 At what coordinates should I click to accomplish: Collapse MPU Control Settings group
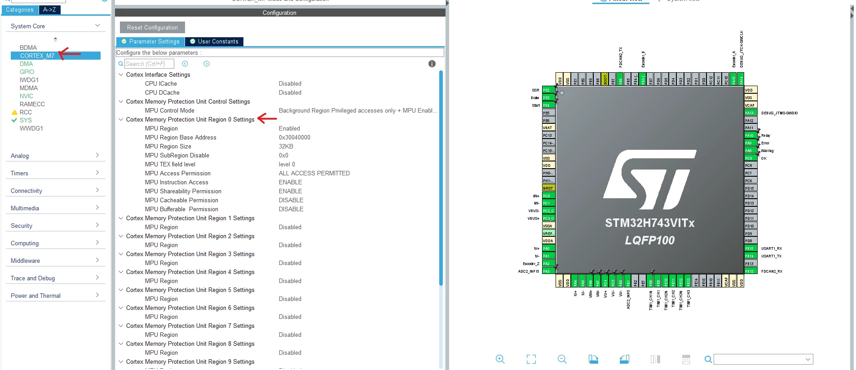click(121, 101)
